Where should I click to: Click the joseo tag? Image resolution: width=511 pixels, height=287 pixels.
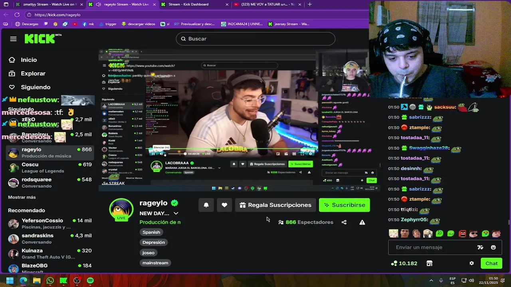coord(149,253)
